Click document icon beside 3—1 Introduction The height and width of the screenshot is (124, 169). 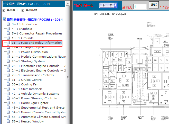pos(8,24)
